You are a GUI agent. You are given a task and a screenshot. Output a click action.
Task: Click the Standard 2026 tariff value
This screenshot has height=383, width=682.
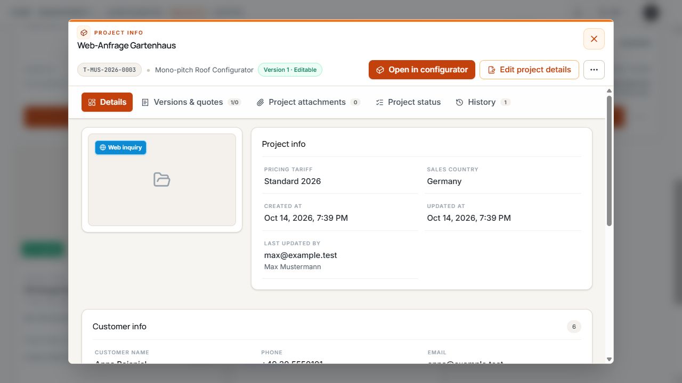click(x=293, y=181)
